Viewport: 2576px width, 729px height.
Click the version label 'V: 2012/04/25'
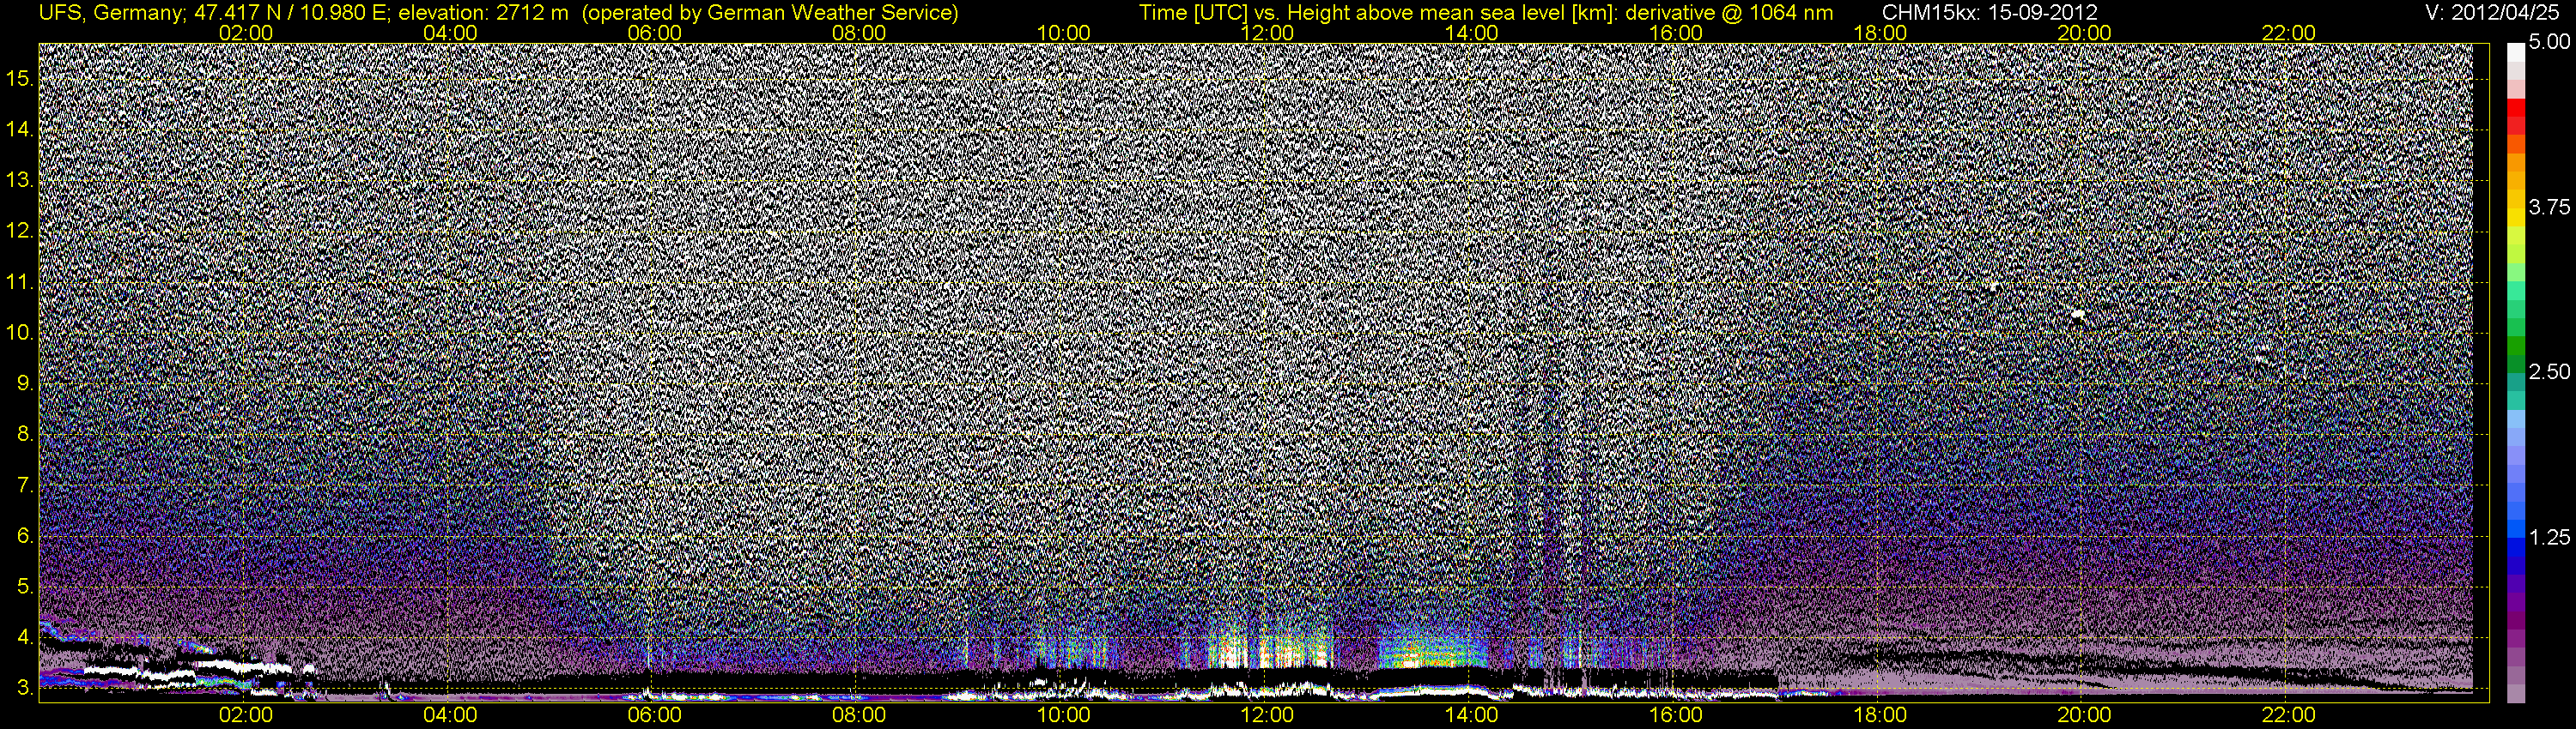(2493, 12)
